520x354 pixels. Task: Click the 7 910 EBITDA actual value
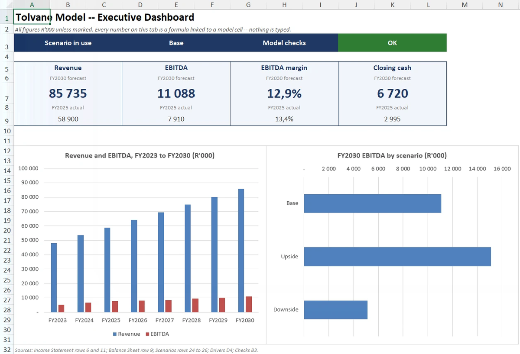(x=176, y=119)
